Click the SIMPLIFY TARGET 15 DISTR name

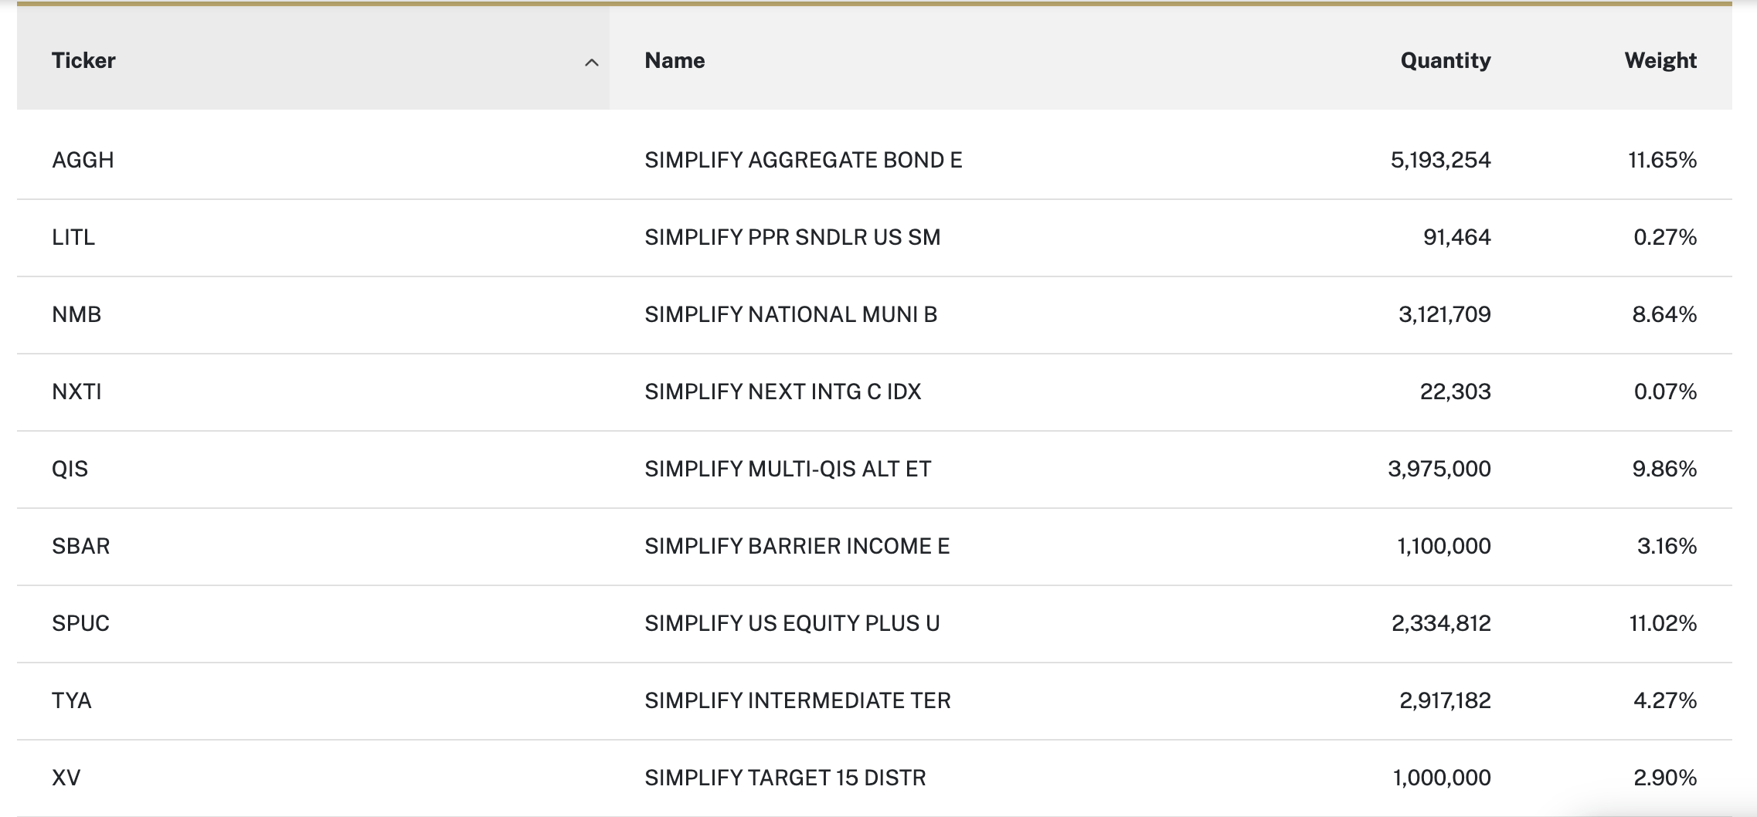pos(785,778)
